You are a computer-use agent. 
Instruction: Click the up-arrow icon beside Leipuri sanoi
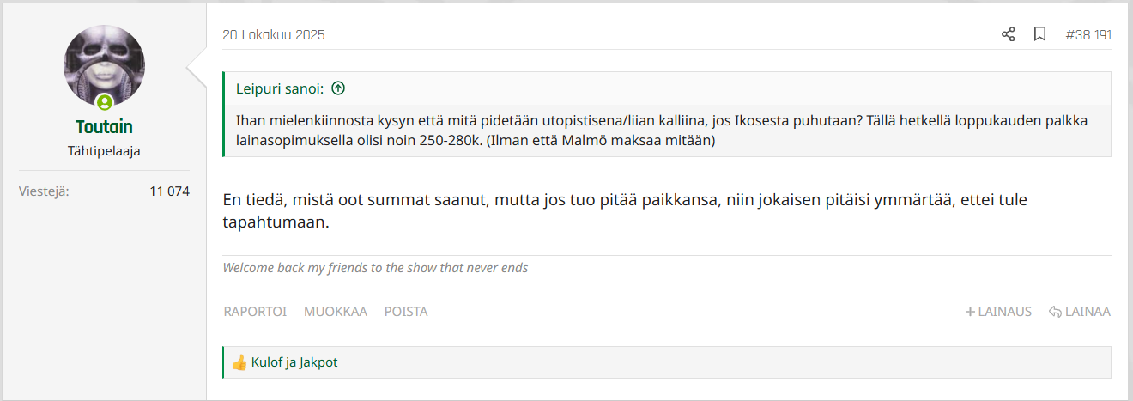pos(338,88)
